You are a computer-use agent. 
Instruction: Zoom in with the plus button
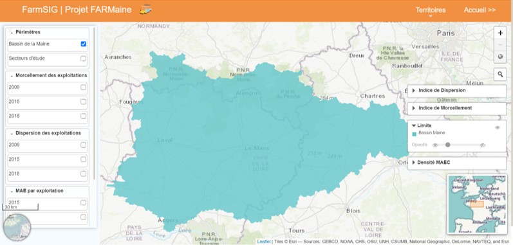click(x=500, y=33)
